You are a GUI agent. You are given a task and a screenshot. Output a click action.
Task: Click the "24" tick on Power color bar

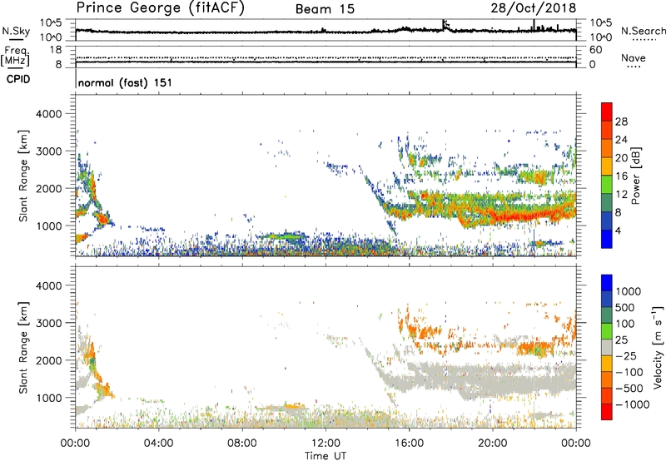[x=621, y=140]
